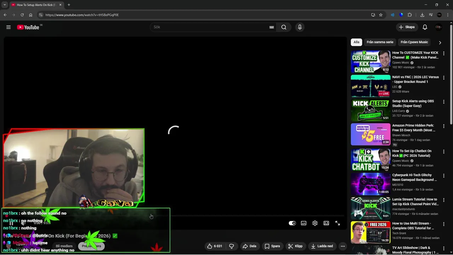
Task: Open the blue sound-wave extension
Action: coord(392,15)
